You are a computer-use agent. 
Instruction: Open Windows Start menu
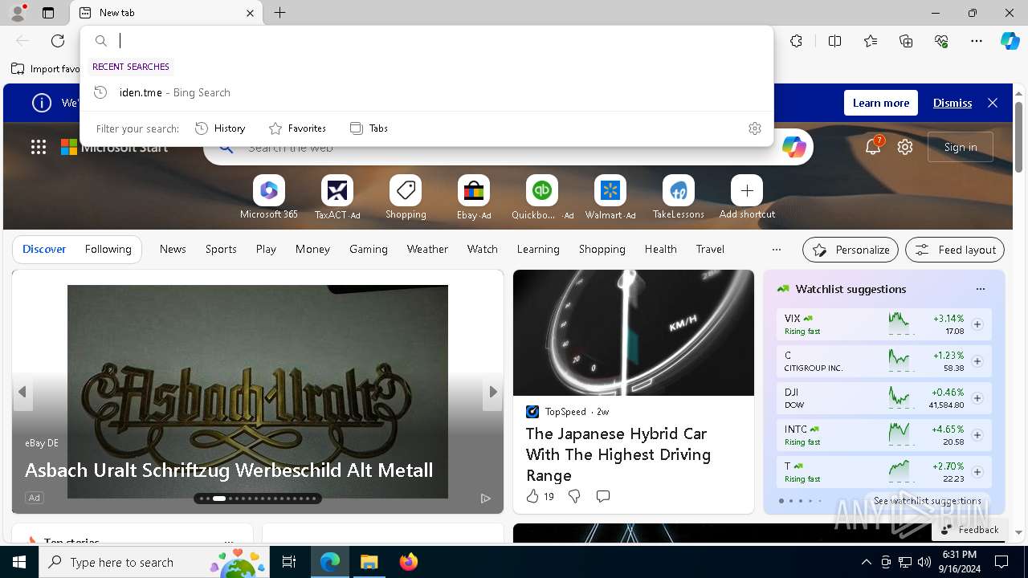(19, 562)
